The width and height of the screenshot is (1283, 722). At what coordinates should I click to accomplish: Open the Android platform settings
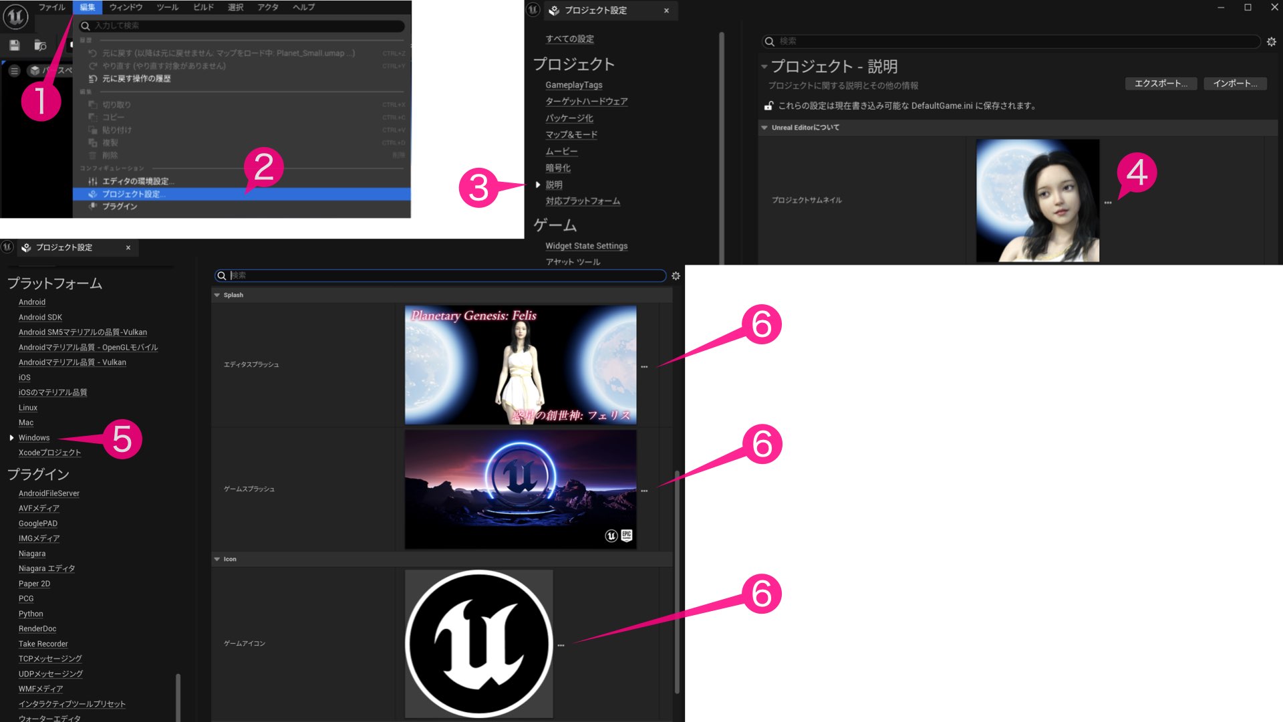point(32,302)
